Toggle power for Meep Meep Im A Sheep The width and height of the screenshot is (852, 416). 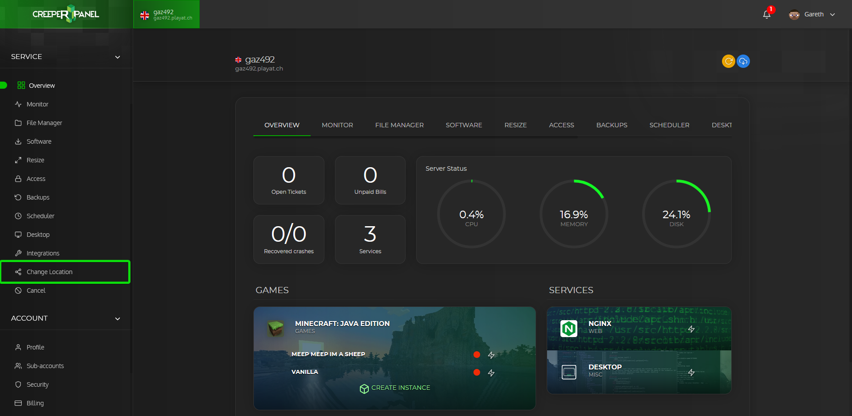click(491, 355)
